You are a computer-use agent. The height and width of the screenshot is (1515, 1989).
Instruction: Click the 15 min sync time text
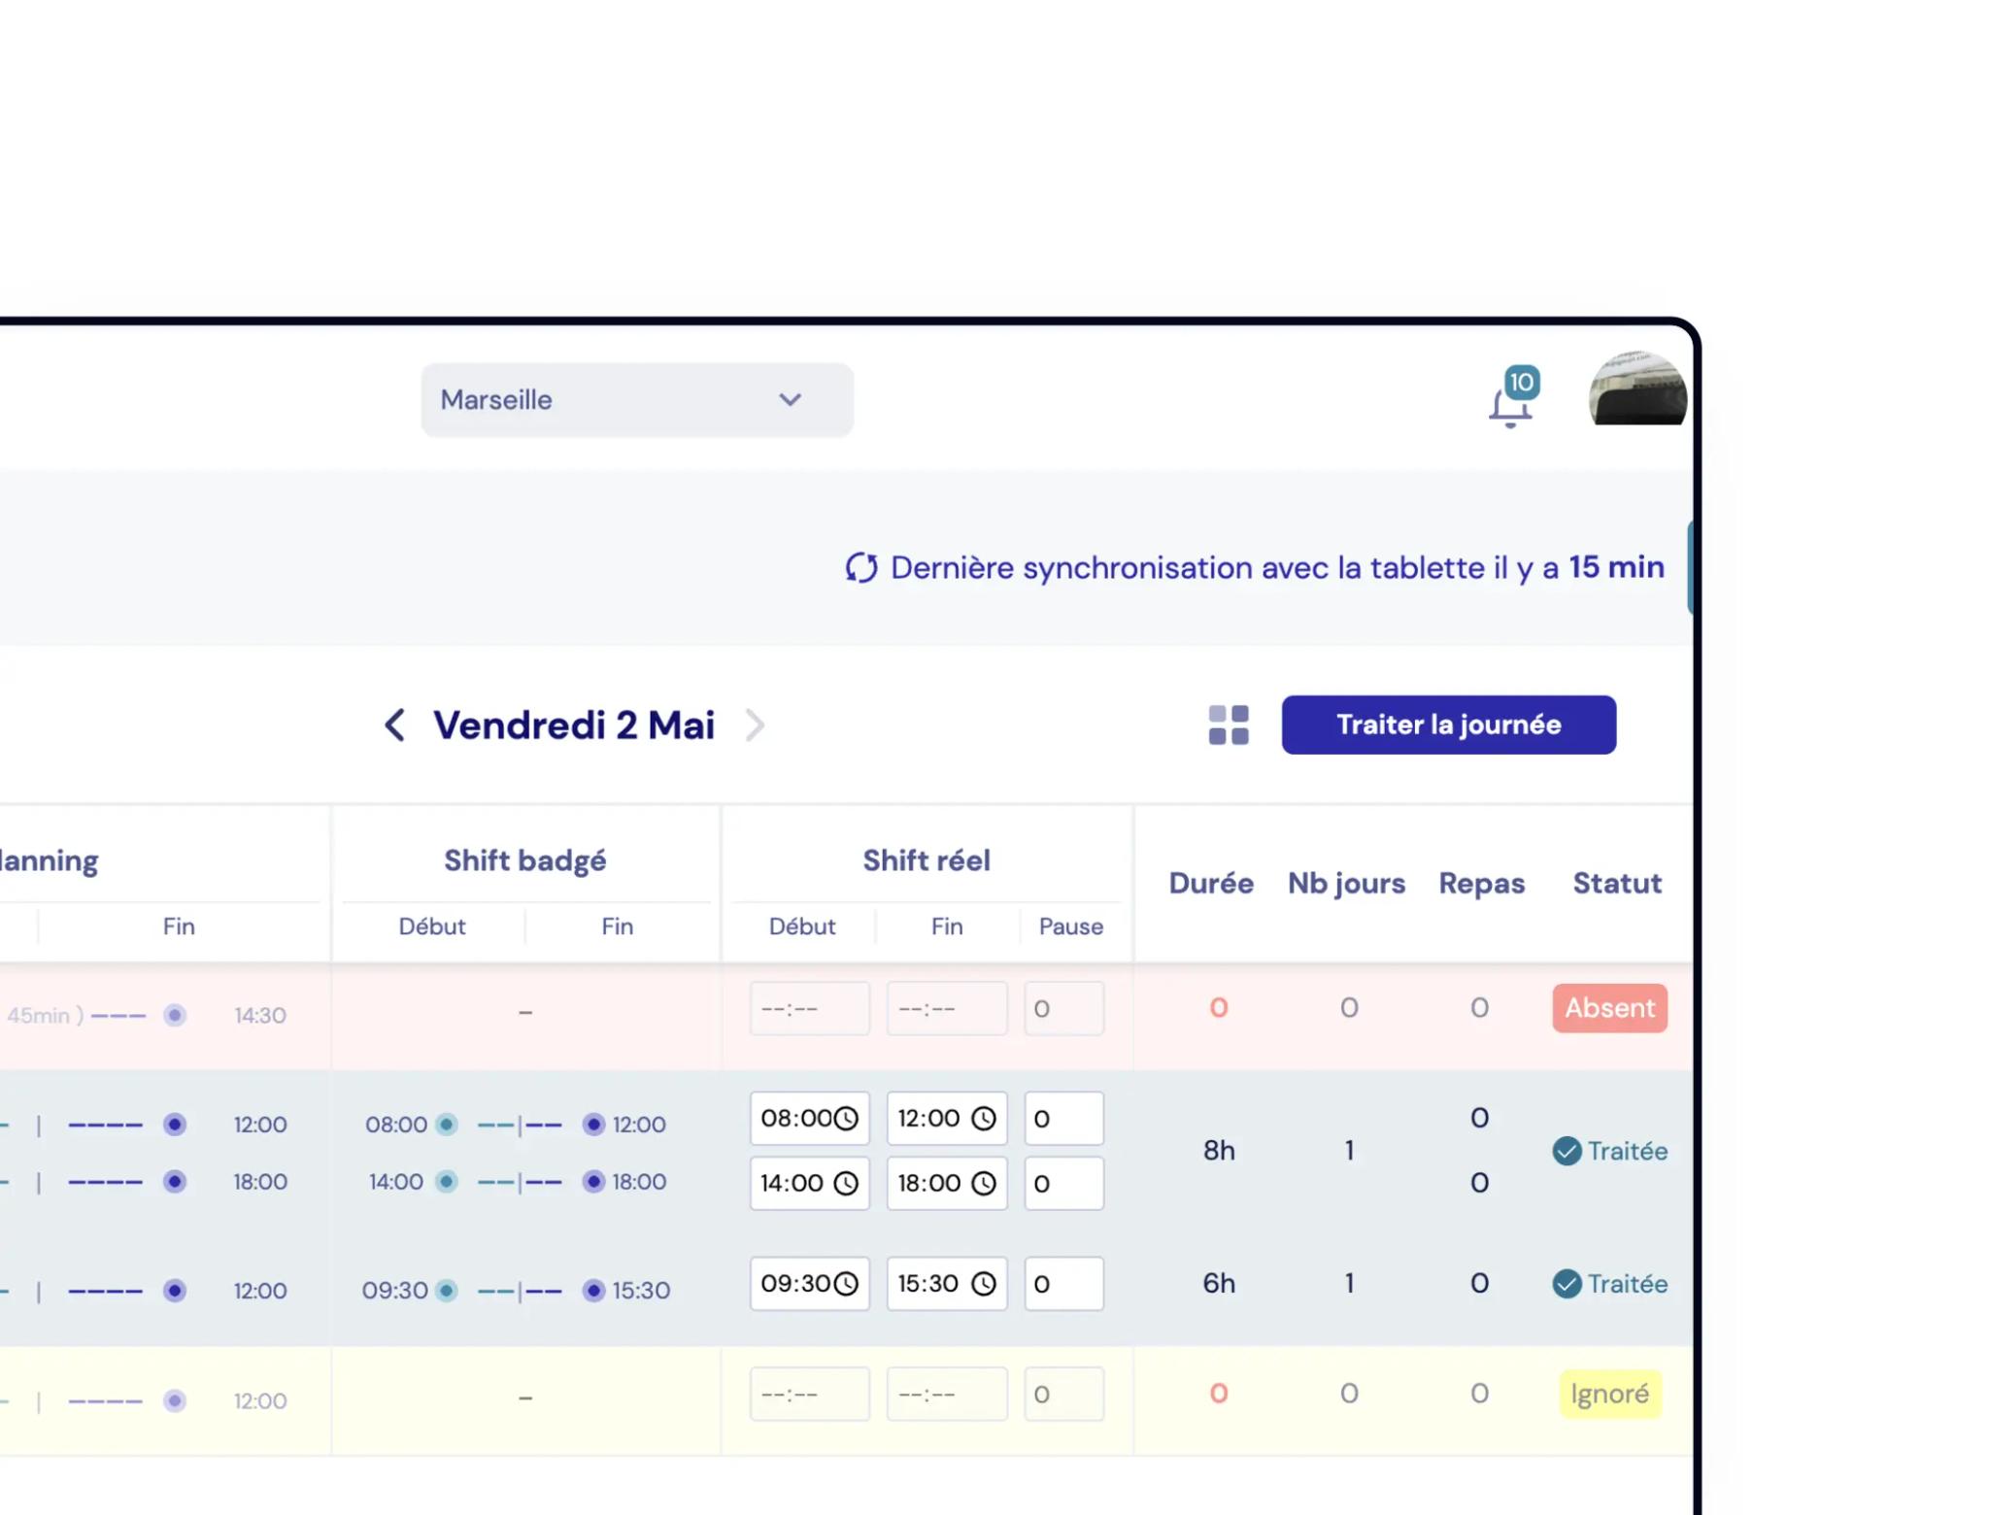1616,567
